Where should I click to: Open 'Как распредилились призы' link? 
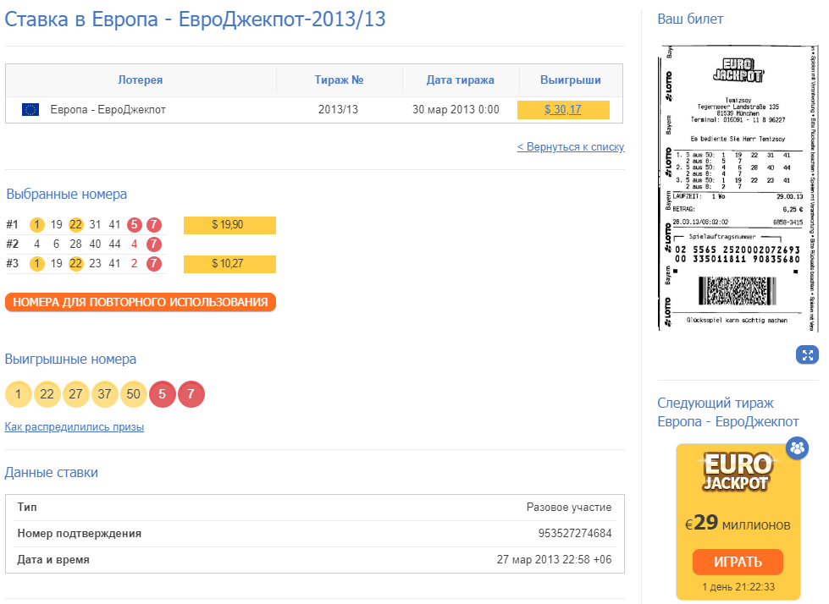coord(74,426)
